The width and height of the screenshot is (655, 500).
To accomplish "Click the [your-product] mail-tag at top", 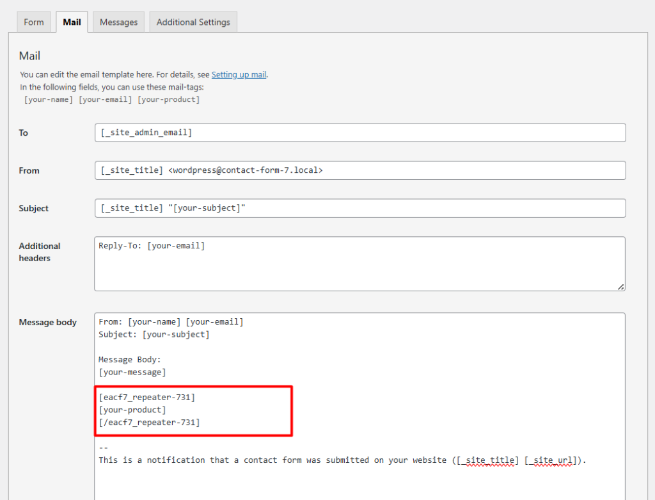I will (169, 99).
